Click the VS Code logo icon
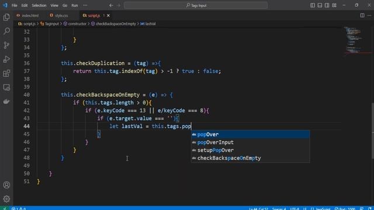Screen dimensions: 374x210 pyautogui.click(x=5, y=5)
